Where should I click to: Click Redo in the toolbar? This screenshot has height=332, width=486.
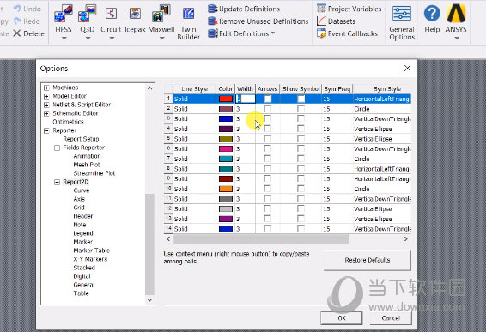(27, 21)
